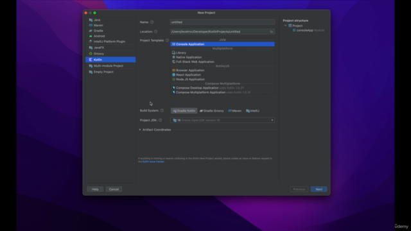Viewport: 411px width, 231px height.
Task: Choose IntelliJ build system
Action: click(x=252, y=111)
